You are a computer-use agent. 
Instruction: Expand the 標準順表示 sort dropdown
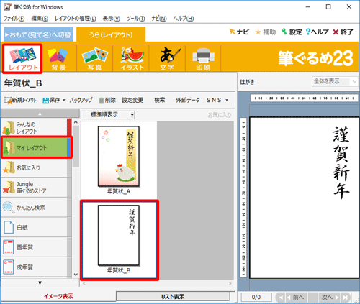pos(132,115)
